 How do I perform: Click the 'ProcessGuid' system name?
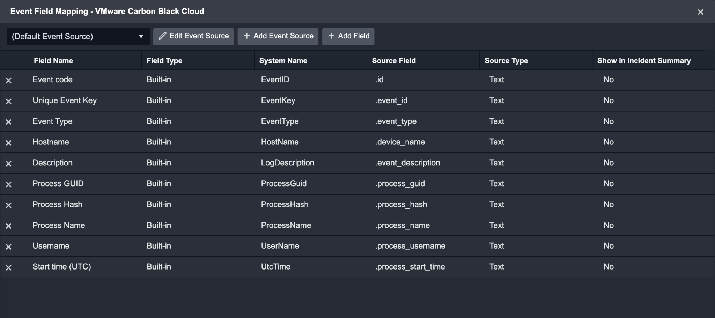[x=283, y=183]
